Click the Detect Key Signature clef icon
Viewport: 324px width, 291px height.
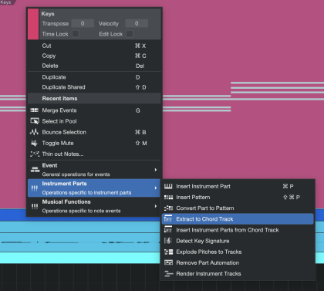click(x=167, y=241)
